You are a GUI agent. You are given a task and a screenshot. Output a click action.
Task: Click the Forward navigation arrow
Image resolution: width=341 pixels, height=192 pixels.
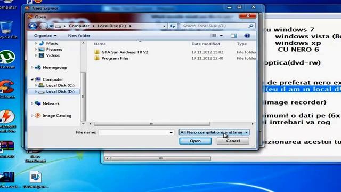click(x=43, y=26)
